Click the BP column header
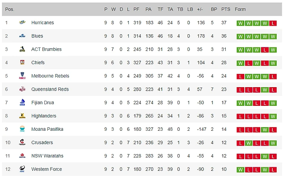 214,9
